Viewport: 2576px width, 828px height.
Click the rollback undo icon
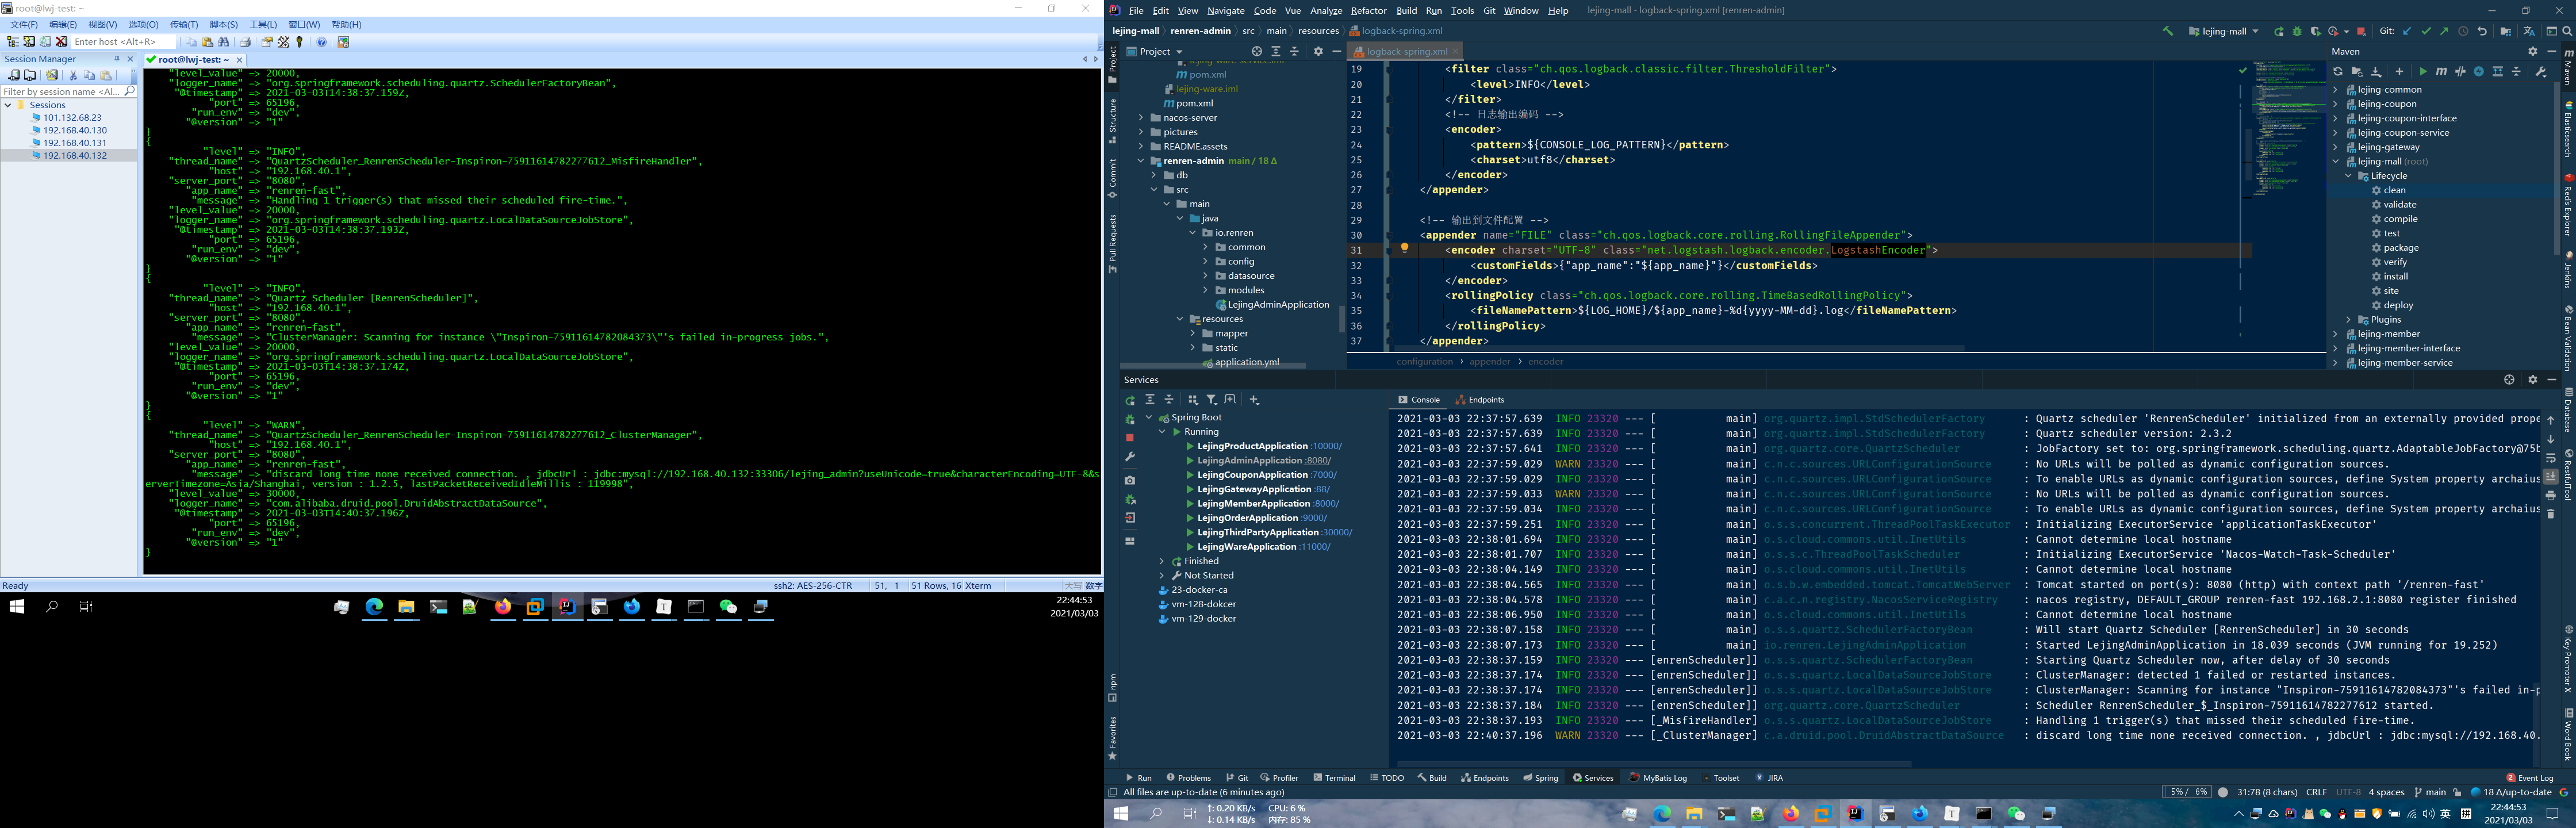click(x=2481, y=31)
